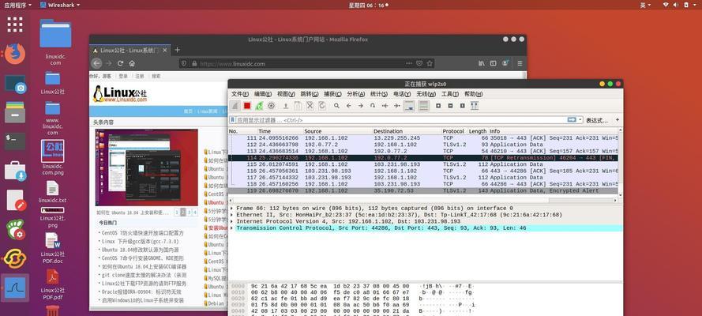Click the go to specified packet icon
This screenshot has width=702, height=316.
pyautogui.click(x=373, y=106)
